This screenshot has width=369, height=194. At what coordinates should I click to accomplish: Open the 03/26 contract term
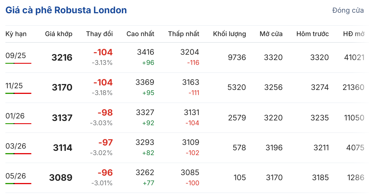(x=16, y=146)
